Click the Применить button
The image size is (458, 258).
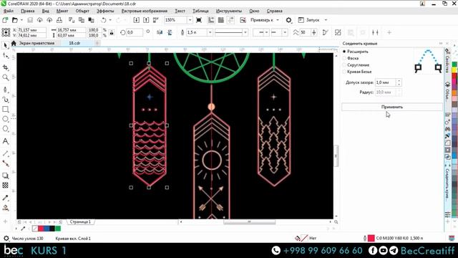(x=392, y=107)
